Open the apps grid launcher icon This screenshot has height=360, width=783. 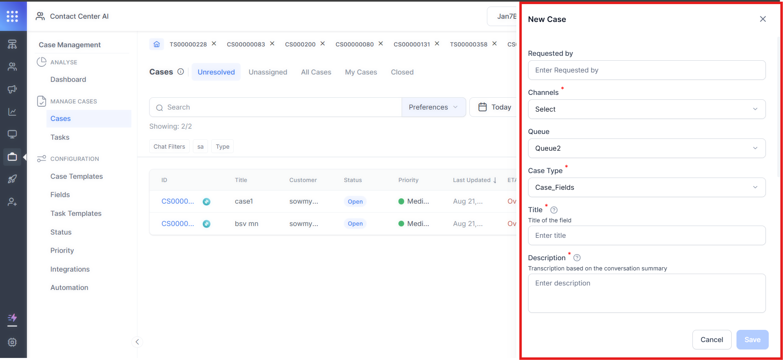(12, 16)
